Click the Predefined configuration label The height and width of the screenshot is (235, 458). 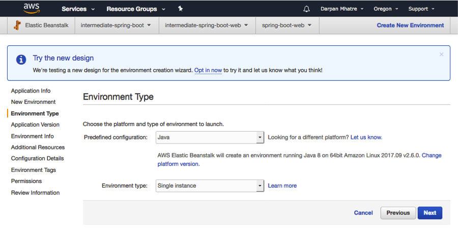click(116, 137)
